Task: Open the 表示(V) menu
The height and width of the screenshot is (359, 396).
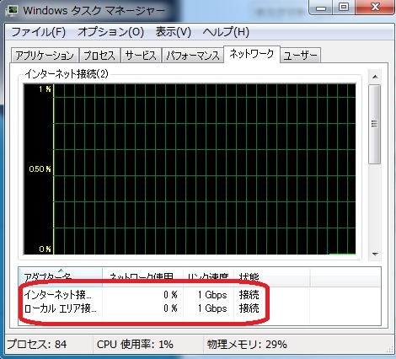Action: tap(174, 32)
